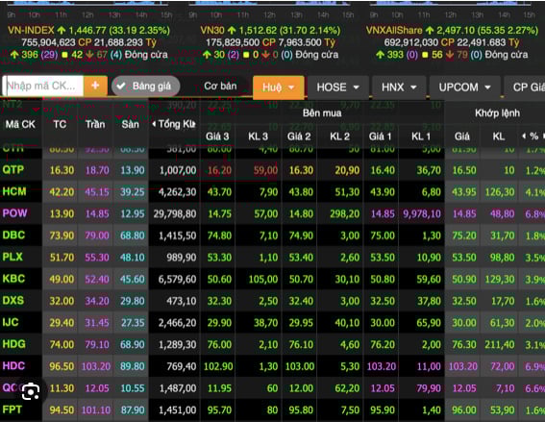Image resolution: width=545 pixels, height=422 pixels.
Task: Sort by the Mã CK column header
Action: 20,124
